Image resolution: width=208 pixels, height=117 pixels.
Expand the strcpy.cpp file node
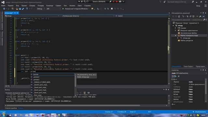click(178, 38)
